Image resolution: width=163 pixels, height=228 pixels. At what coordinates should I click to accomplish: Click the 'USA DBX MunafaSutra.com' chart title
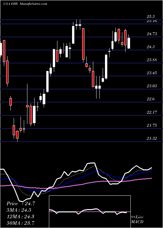pos(25,4)
